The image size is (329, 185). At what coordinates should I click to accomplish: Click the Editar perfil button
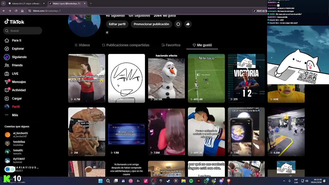point(117,24)
